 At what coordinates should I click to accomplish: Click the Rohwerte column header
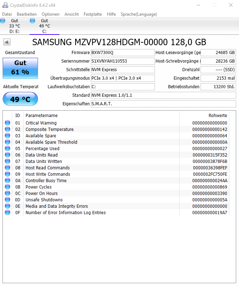(x=204, y=116)
